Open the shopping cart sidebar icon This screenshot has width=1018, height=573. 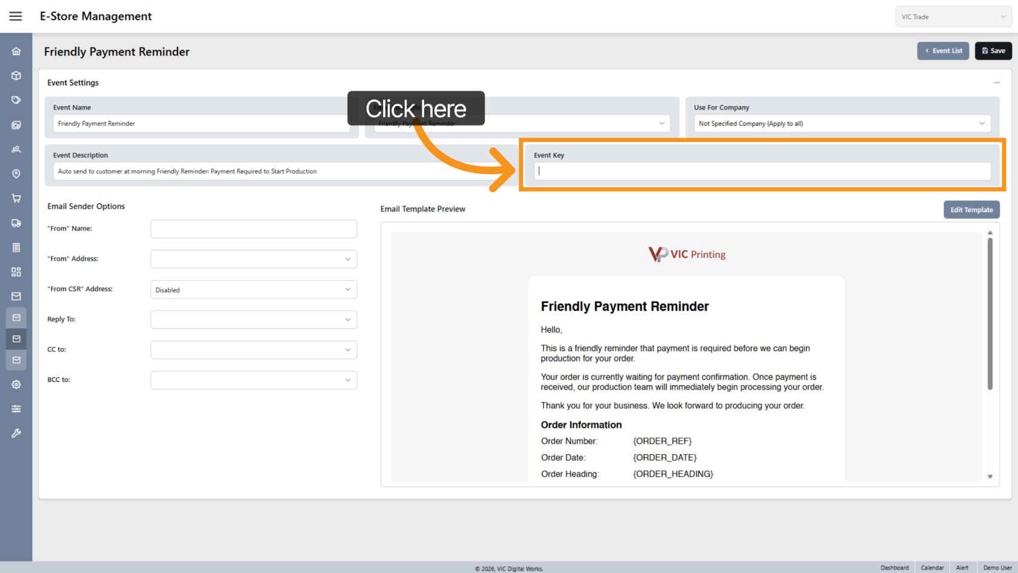pos(16,198)
